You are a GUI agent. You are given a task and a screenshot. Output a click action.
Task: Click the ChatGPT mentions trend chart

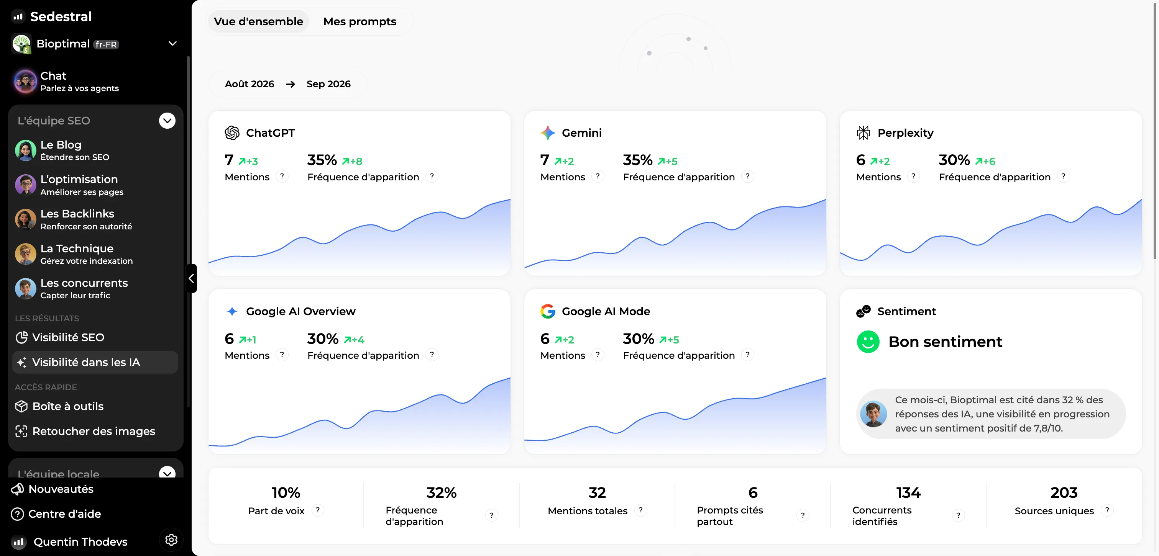[x=360, y=237]
